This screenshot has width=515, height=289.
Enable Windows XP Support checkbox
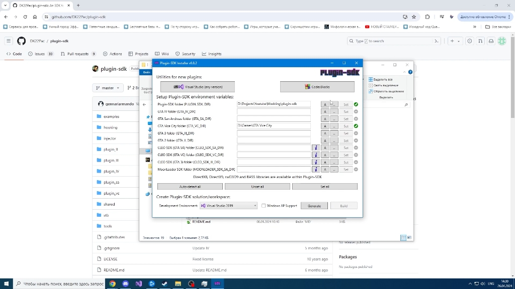pyautogui.click(x=264, y=206)
